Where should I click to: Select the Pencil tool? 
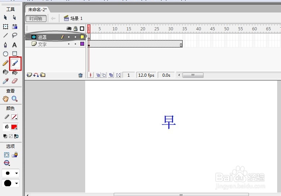(x=6, y=63)
